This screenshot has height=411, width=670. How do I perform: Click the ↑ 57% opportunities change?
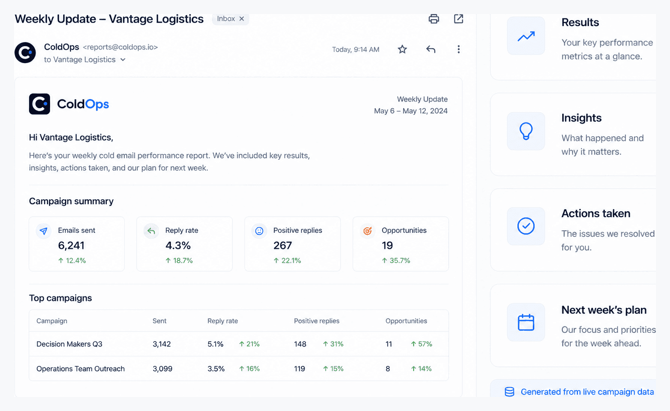pos(421,344)
